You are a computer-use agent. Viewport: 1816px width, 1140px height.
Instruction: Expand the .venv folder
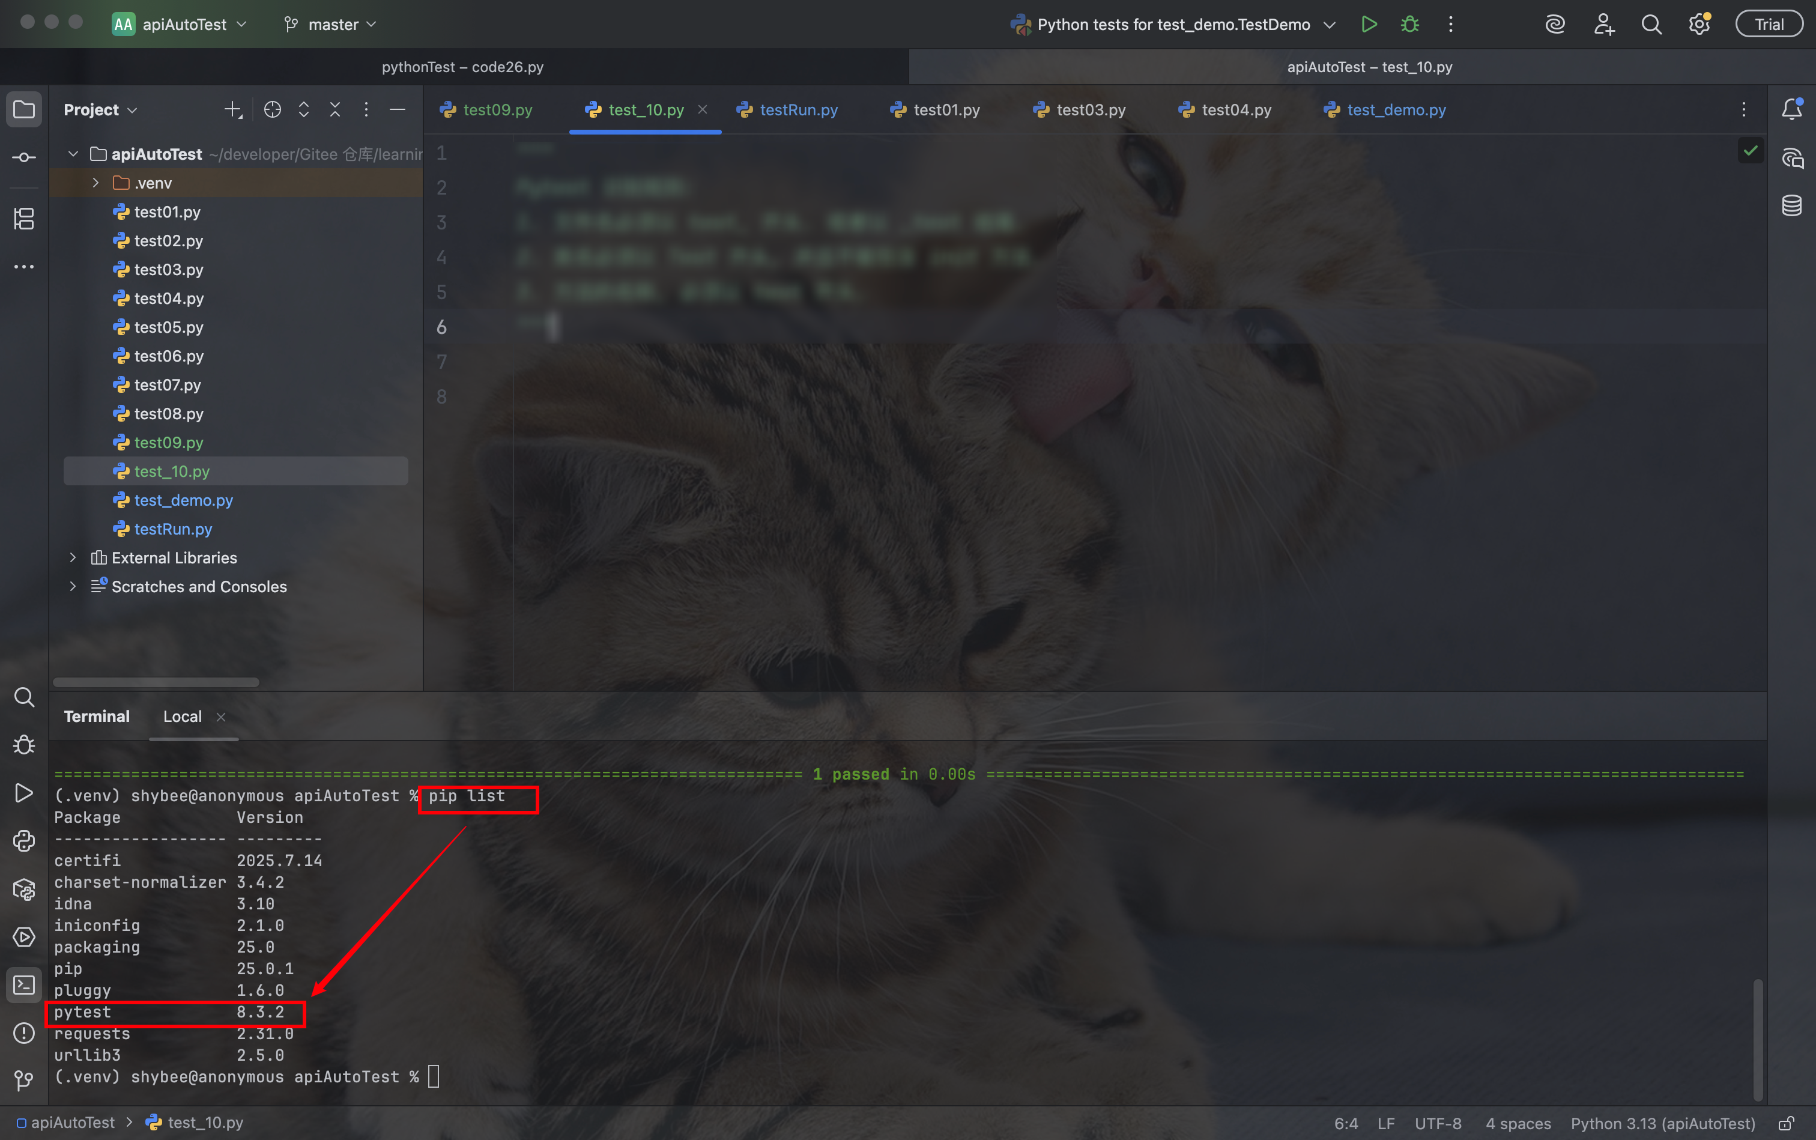(95, 183)
